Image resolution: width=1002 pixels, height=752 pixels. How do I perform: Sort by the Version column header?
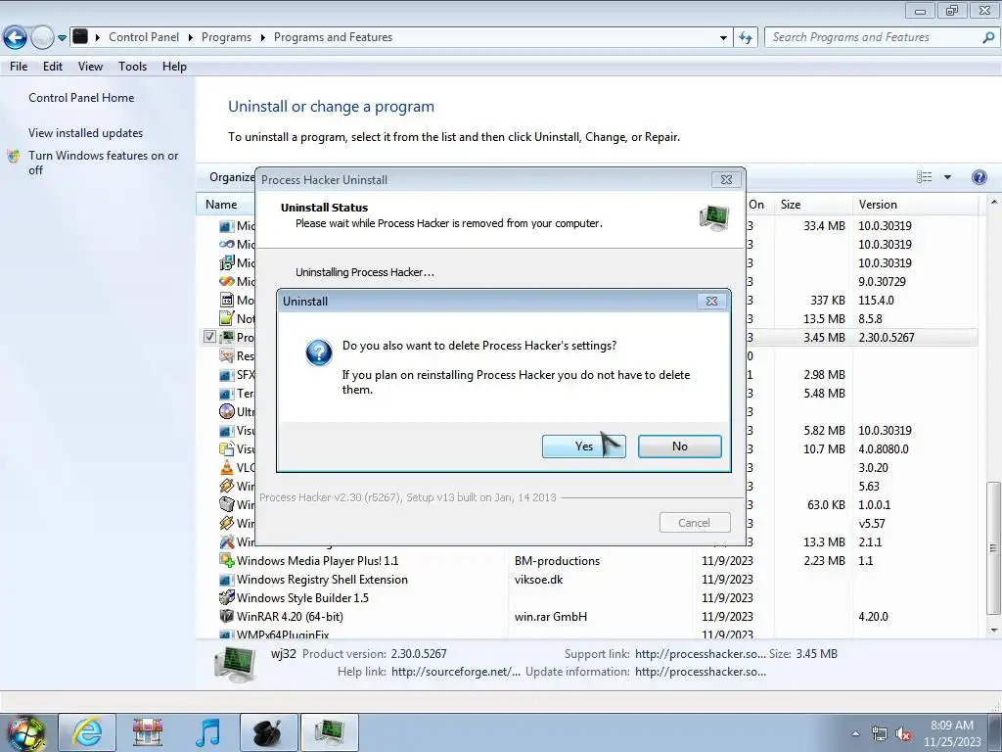point(915,205)
